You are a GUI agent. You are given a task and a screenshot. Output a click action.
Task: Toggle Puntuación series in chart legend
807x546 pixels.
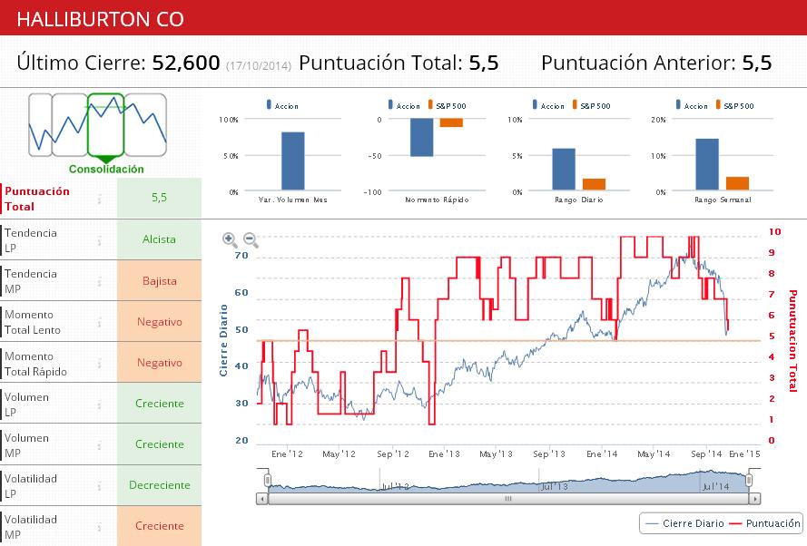[x=765, y=523]
